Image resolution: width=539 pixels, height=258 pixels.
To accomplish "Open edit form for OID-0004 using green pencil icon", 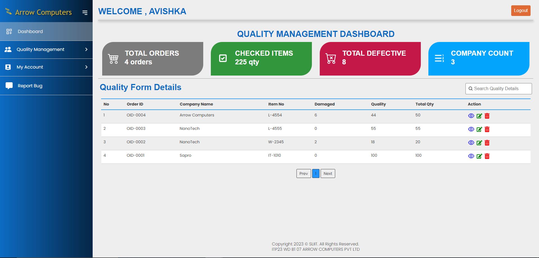I will click(479, 116).
